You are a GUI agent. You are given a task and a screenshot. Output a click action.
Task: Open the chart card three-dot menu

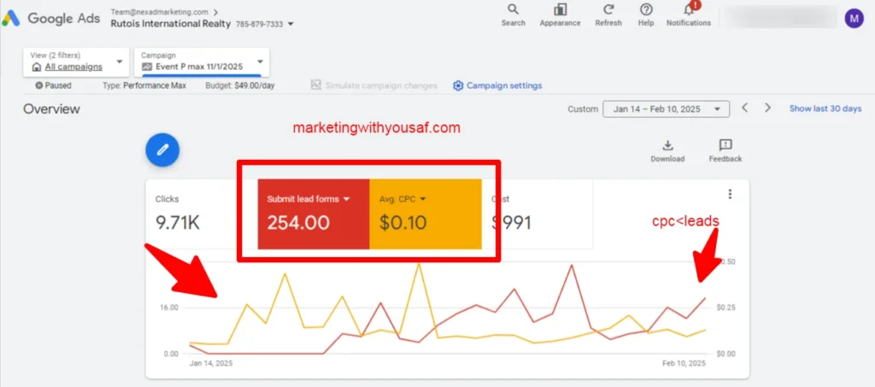730,194
